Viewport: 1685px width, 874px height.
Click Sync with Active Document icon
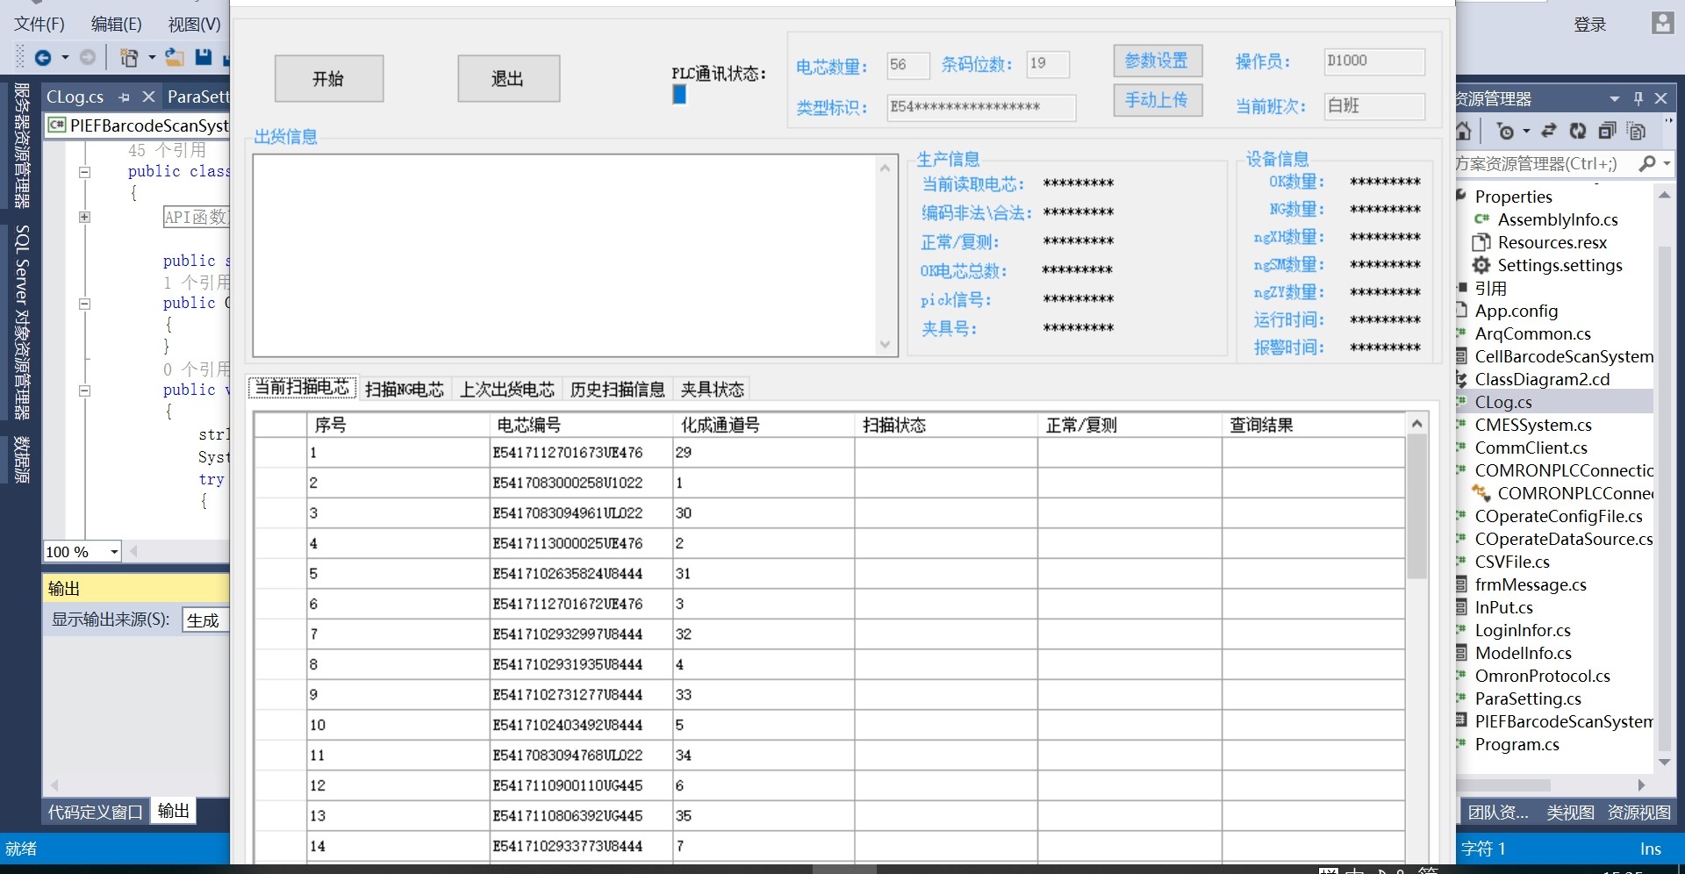click(x=1549, y=132)
